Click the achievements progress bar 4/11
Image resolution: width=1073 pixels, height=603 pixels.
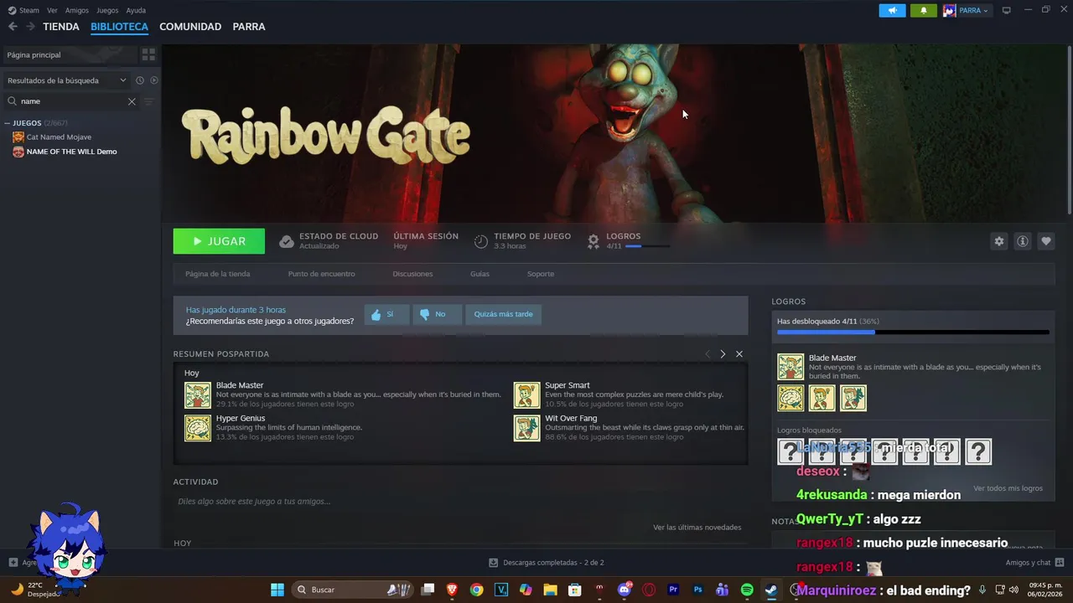coord(913,332)
